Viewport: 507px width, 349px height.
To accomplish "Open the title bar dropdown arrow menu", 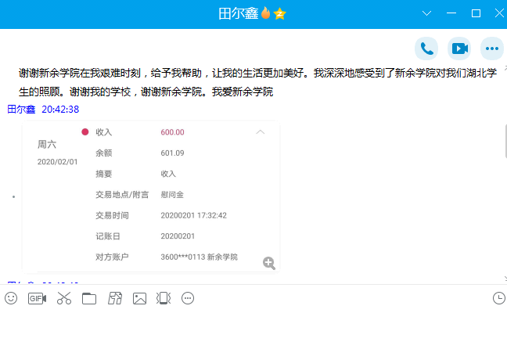I will pos(427,13).
